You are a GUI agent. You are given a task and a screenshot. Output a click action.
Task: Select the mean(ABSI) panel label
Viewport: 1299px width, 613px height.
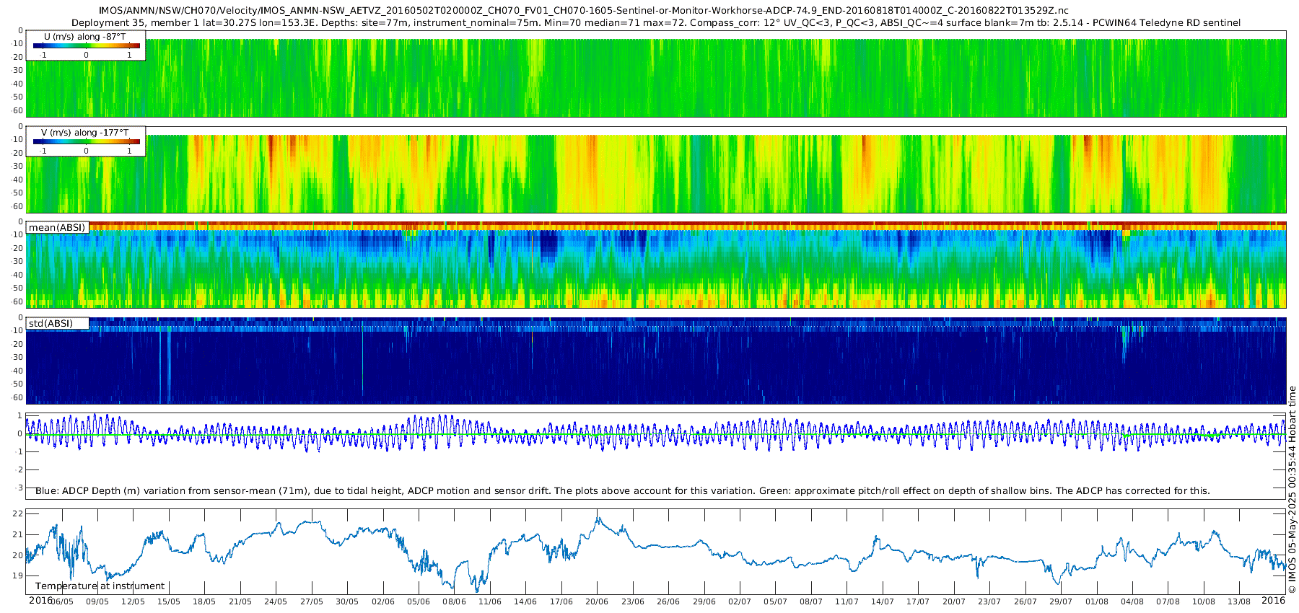[x=57, y=227]
